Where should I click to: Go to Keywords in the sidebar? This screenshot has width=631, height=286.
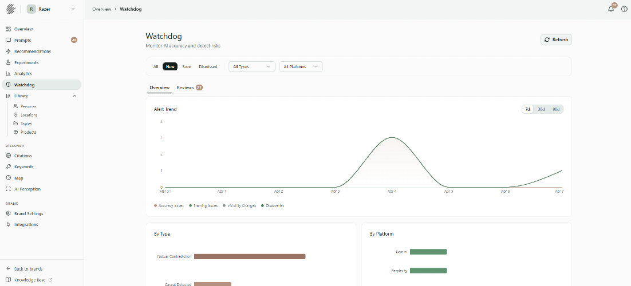click(23, 166)
